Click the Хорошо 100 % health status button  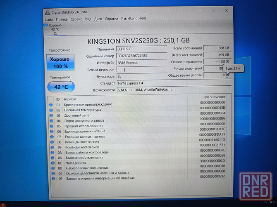point(60,62)
